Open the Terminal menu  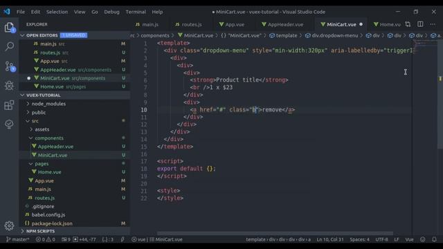(x=136, y=12)
